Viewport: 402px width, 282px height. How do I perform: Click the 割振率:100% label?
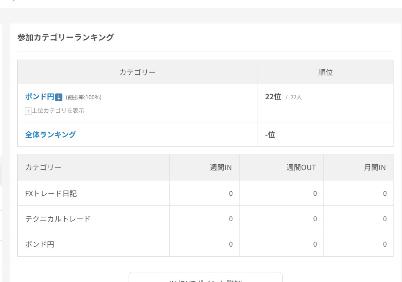(84, 98)
